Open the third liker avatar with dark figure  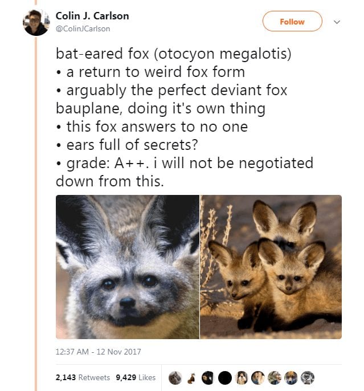208,378
